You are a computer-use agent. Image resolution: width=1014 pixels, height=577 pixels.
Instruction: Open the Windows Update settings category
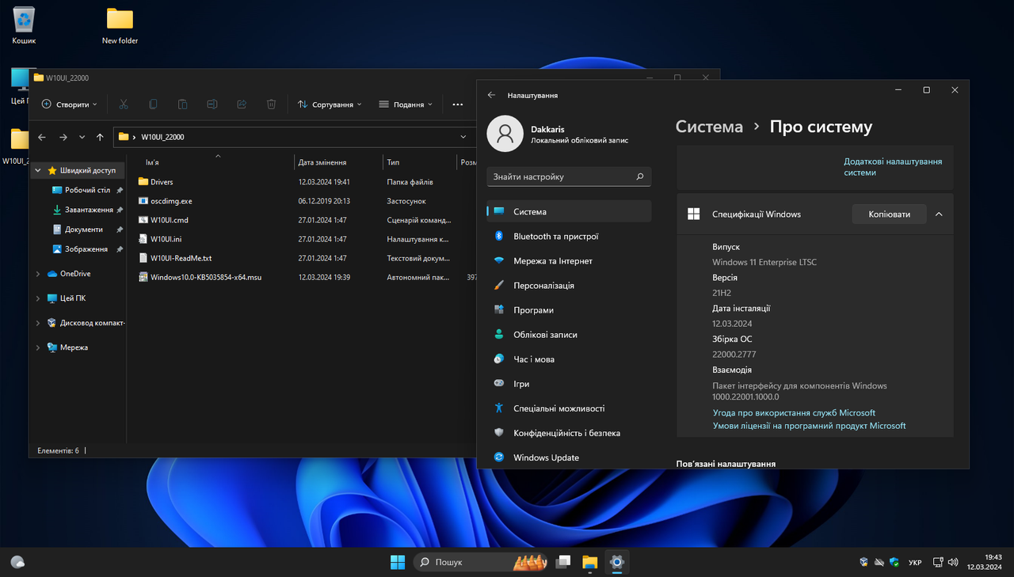pos(547,457)
